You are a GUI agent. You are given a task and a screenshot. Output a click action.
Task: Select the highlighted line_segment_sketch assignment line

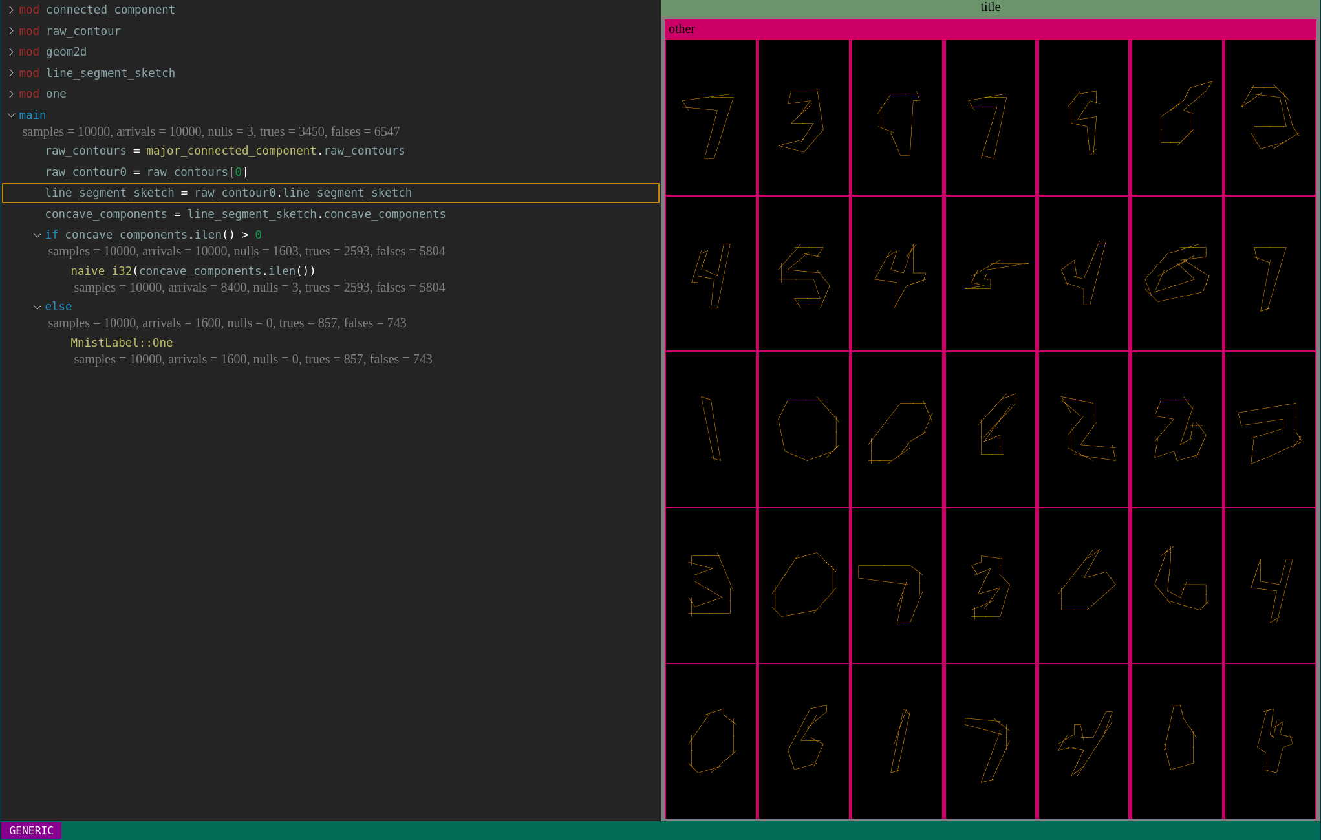(x=228, y=193)
